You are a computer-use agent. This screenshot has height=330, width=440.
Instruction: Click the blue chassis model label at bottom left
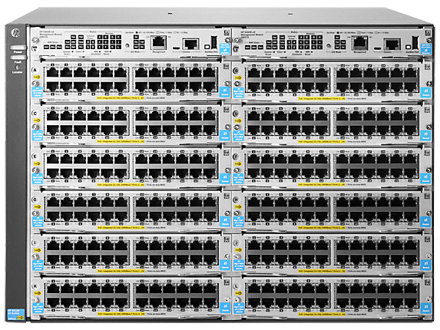pos(15,315)
